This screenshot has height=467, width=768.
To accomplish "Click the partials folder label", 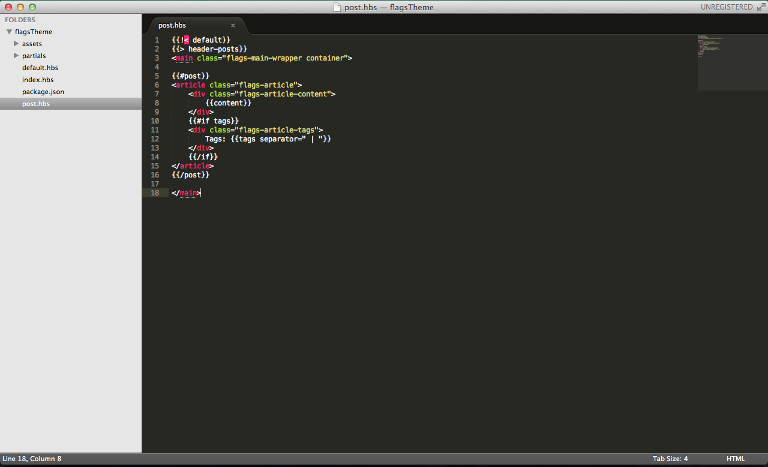I will point(34,56).
